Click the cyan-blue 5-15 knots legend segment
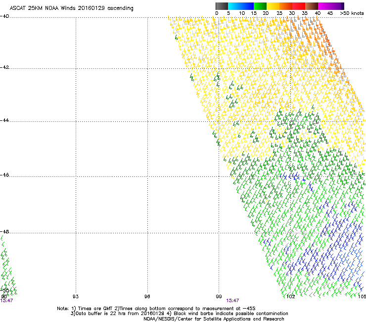Viewport: 366px width, 322px height. 241,6
